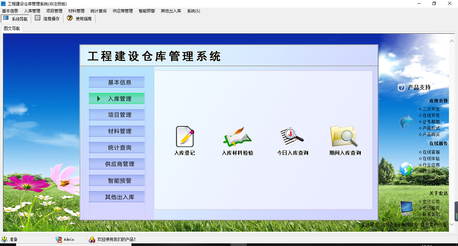
Task: Click the application title bar icon
Action: 4,4
